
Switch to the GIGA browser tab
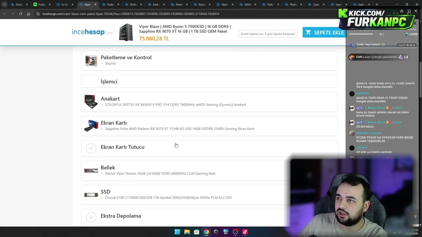pyautogui.click(x=247, y=5)
